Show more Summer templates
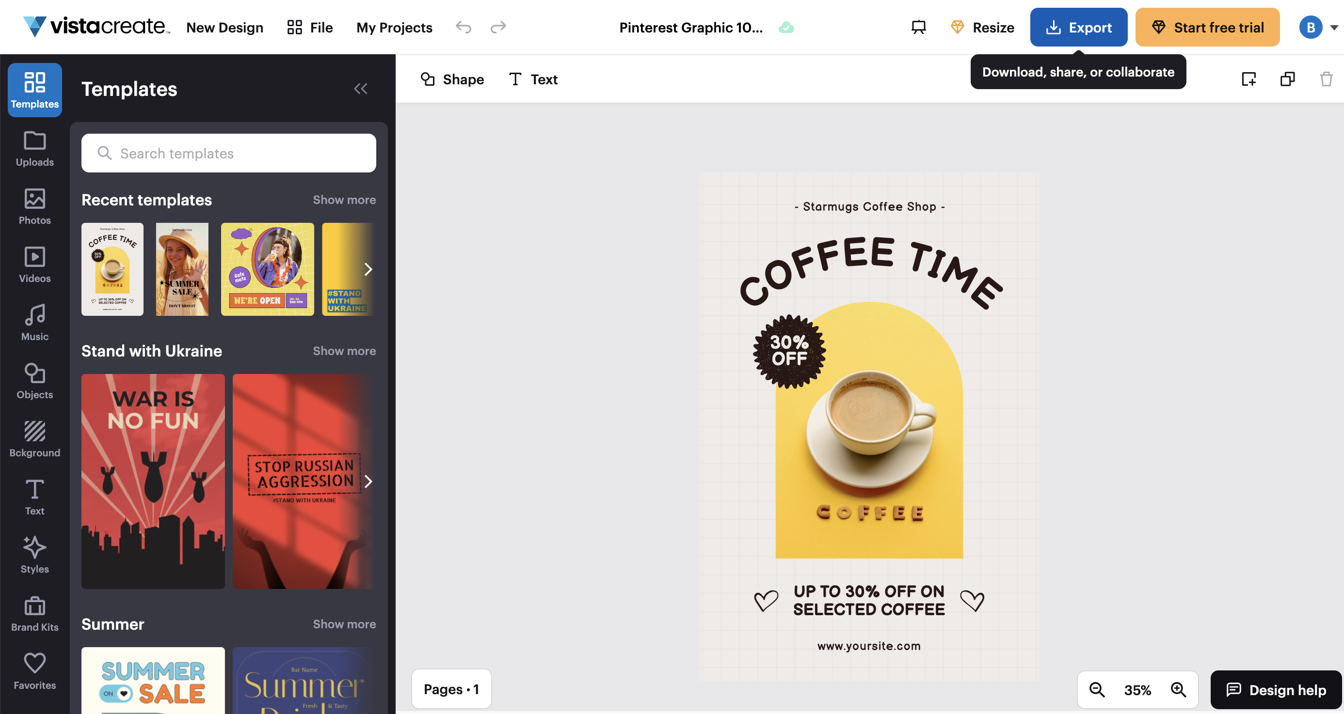Screen dimensions: 1344x714 coord(344,624)
